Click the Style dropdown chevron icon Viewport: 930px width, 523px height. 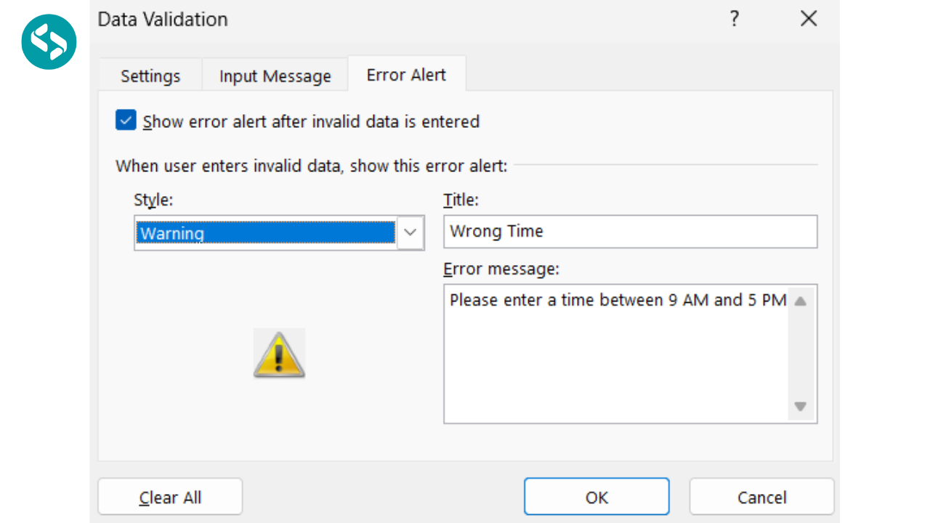(411, 232)
